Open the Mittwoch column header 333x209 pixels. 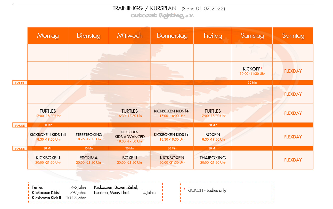point(130,36)
